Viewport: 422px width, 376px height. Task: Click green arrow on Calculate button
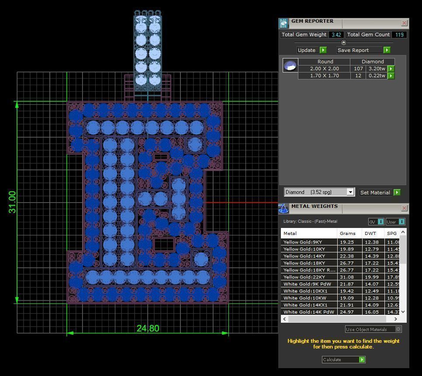coord(362,359)
